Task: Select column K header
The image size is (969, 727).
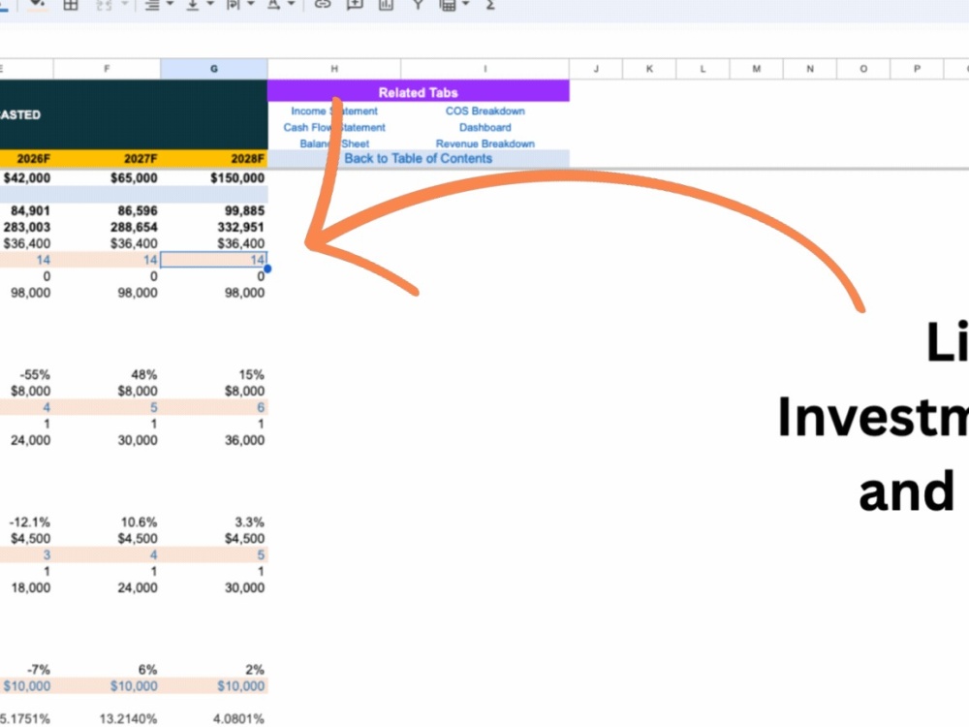Action: (649, 69)
